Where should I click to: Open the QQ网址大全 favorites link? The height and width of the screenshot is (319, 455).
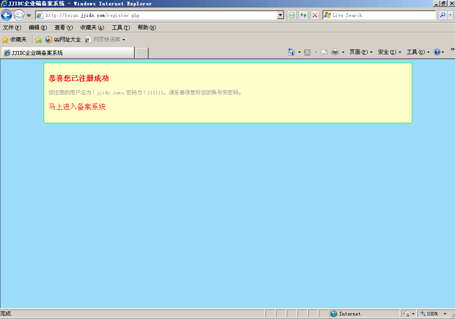click(63, 40)
